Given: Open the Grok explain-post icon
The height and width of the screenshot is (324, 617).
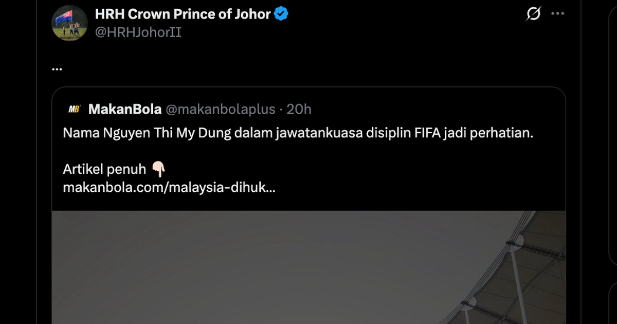Looking at the screenshot, I should pyautogui.click(x=533, y=14).
